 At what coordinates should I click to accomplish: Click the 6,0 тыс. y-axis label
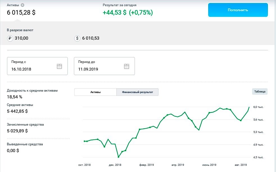coord(258,107)
